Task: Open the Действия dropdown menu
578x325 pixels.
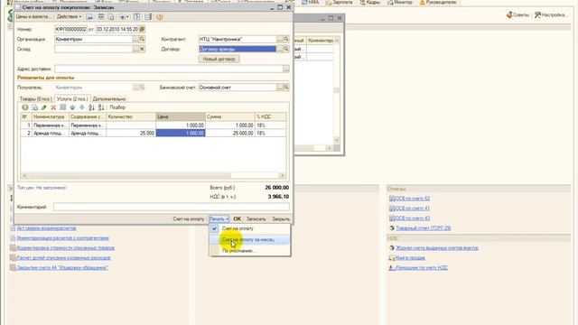Action: pos(69,17)
